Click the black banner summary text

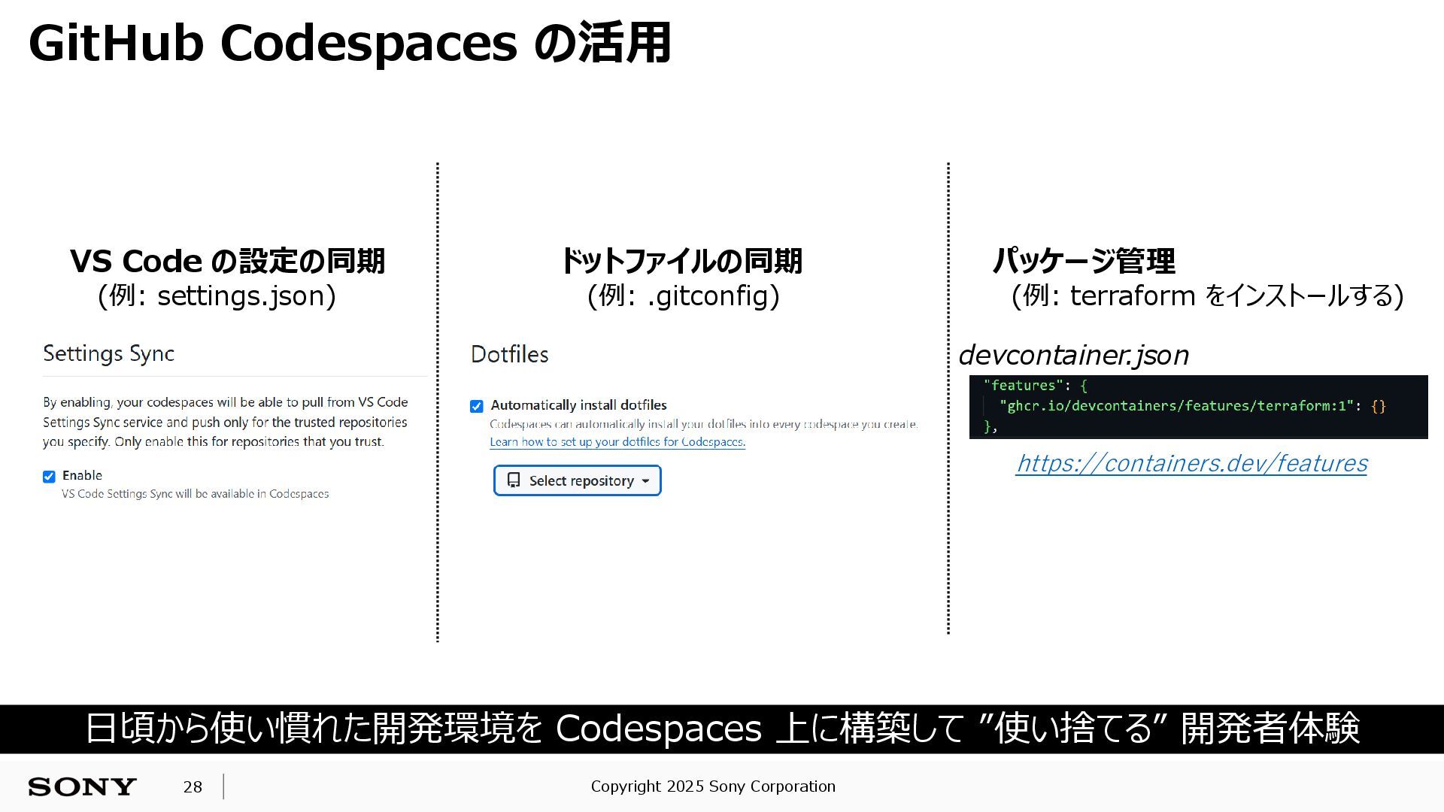(722, 729)
